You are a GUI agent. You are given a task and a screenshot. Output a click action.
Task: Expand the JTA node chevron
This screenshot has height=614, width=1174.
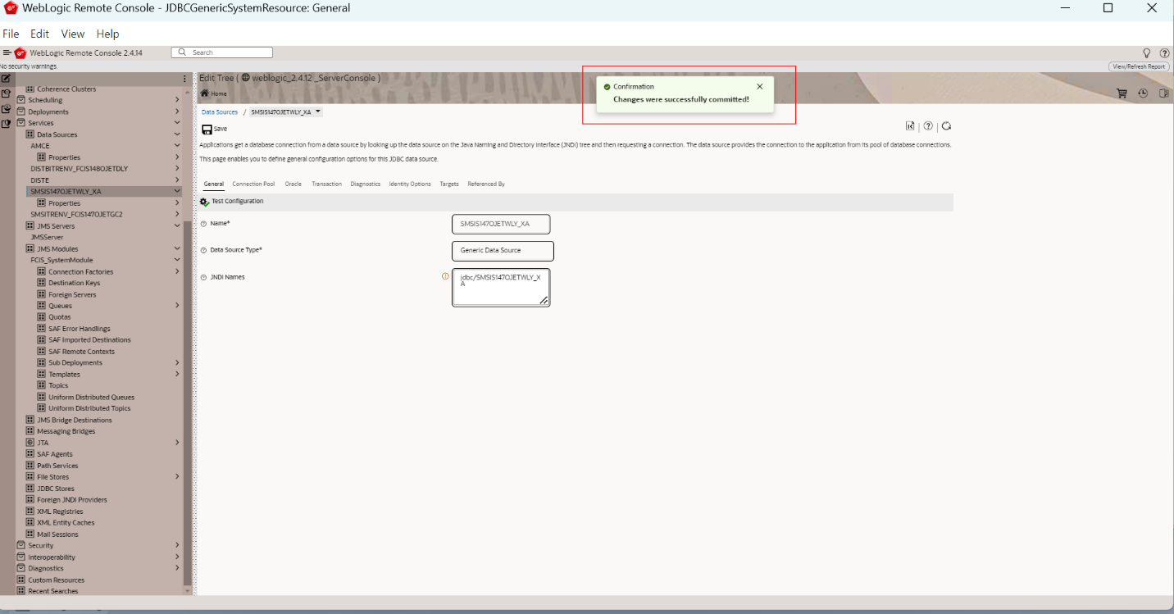click(x=177, y=443)
